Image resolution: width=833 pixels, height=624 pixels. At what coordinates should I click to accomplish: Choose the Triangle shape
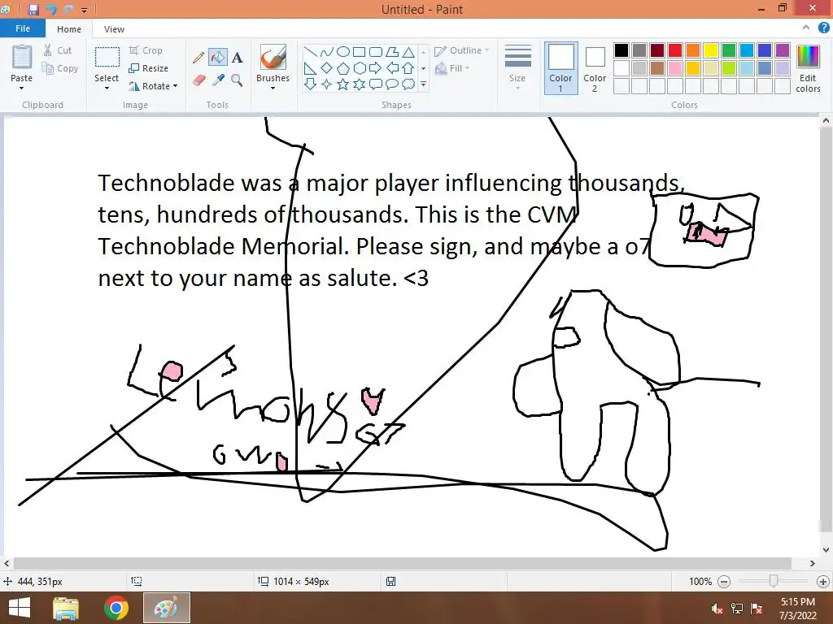click(x=408, y=52)
